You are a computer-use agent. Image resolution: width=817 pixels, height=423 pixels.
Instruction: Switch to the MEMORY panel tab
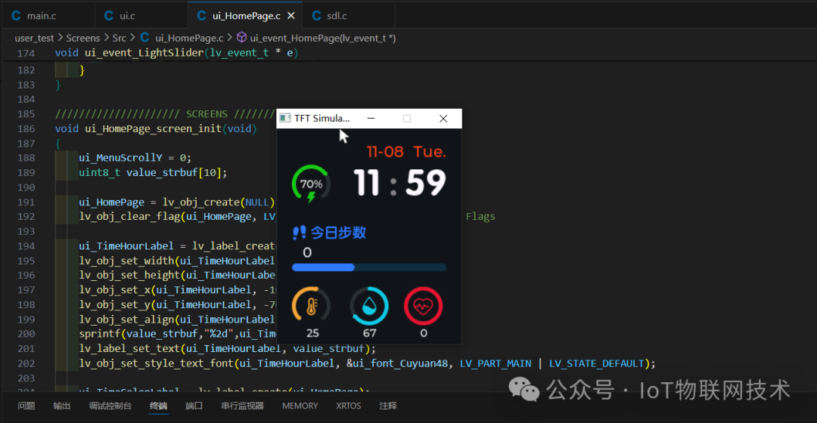300,406
